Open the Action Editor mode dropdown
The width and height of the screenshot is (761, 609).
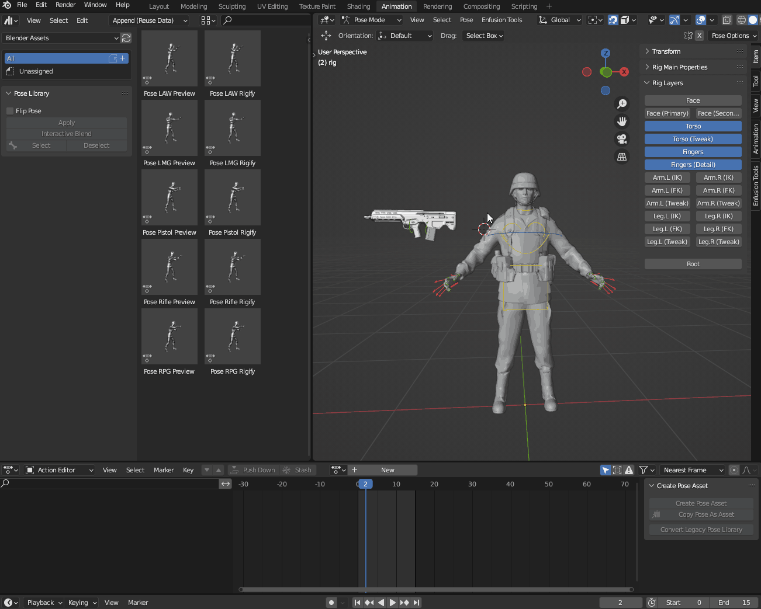[60, 470]
